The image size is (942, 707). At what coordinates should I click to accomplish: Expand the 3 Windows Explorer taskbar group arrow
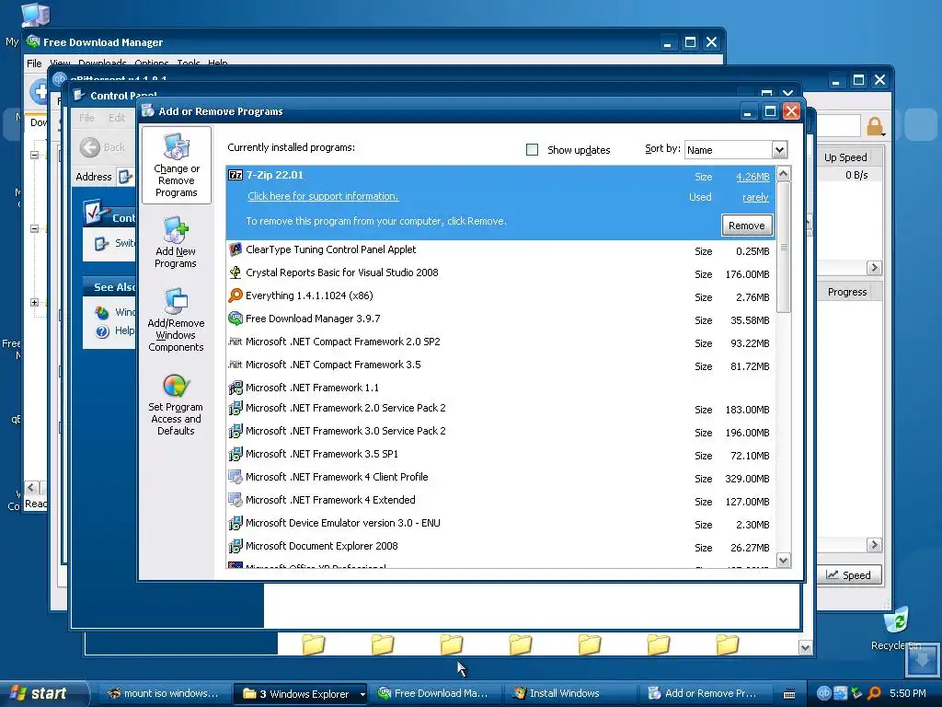[362, 694]
